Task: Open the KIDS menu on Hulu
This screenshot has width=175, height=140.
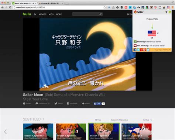Action: pyautogui.click(x=51, y=14)
